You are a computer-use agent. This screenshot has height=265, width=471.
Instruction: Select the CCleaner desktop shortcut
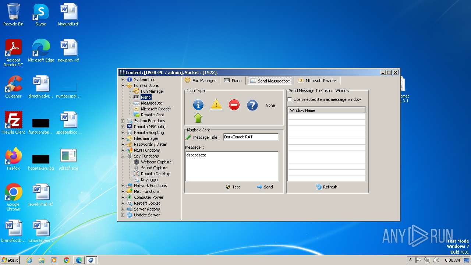tap(13, 87)
